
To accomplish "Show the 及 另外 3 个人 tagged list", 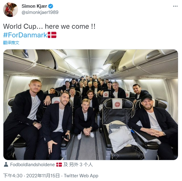I will tap(78, 165).
